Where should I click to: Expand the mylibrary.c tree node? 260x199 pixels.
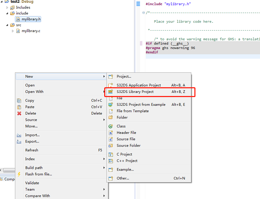[13, 31]
